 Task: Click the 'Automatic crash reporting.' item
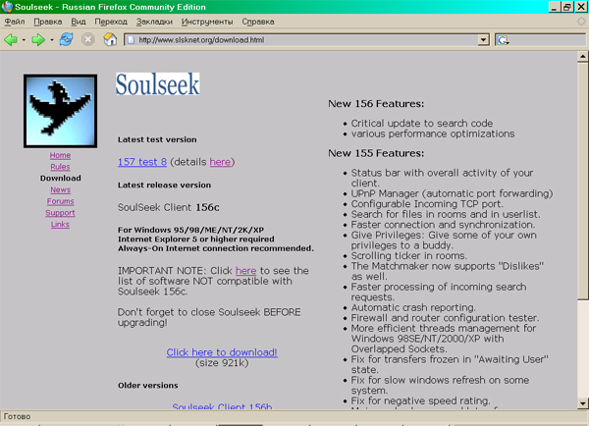click(x=413, y=307)
